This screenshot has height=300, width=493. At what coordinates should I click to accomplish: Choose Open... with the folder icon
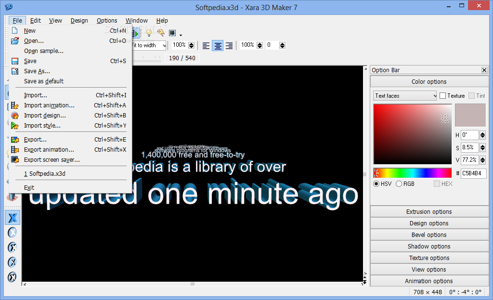(x=68, y=40)
